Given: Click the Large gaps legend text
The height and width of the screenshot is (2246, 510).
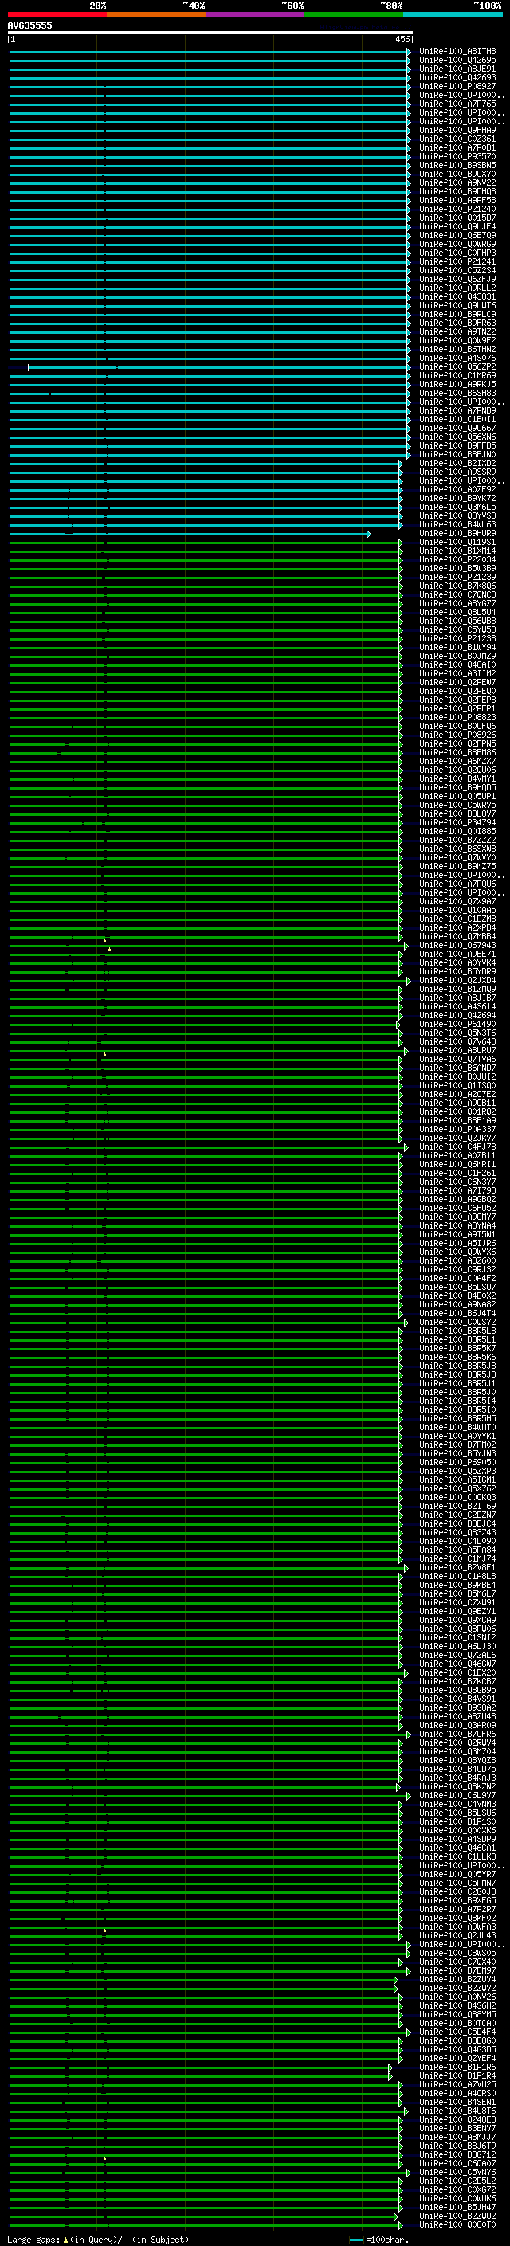Looking at the screenshot, I should coord(34,2239).
